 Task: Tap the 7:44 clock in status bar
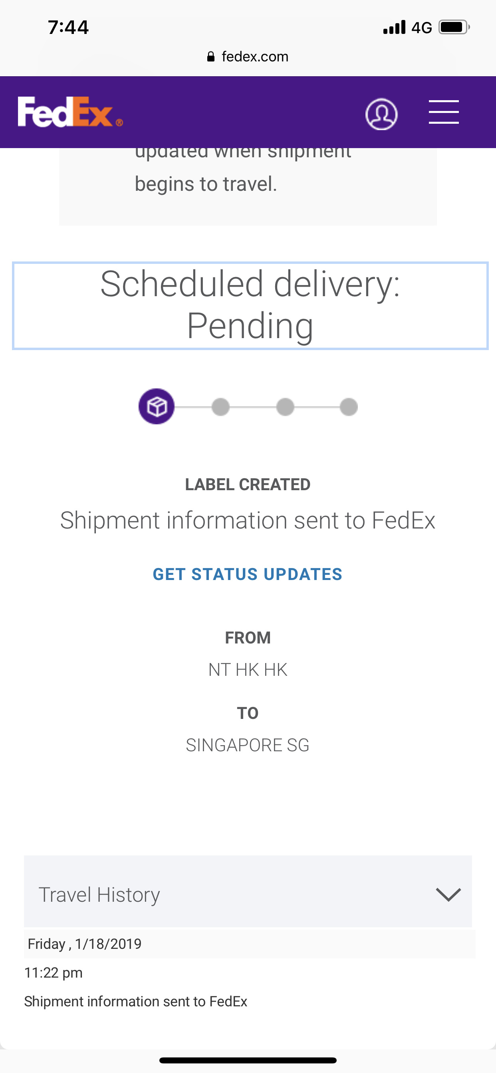[68, 28]
